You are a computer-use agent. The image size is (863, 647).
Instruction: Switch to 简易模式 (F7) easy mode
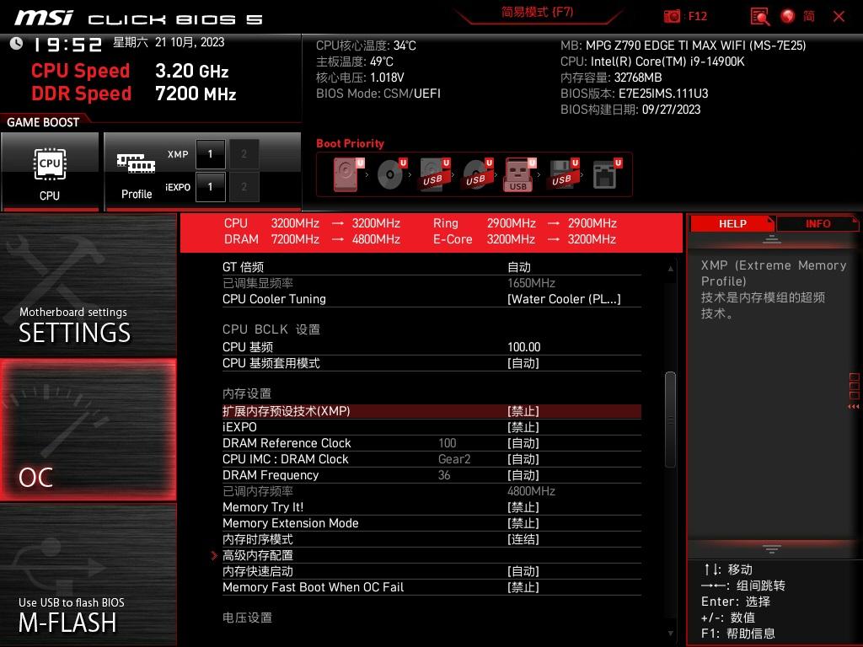pyautogui.click(x=537, y=13)
